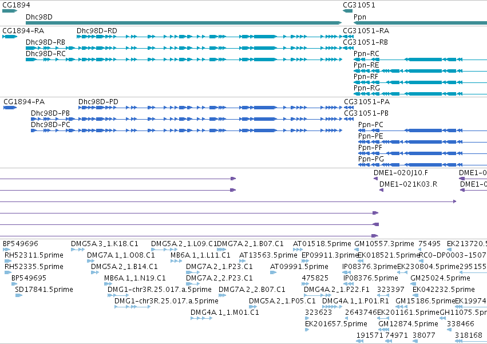This screenshot has height=344, width=487.
Task: Select transcript Dhc98D-RC label
Action: [46, 54]
